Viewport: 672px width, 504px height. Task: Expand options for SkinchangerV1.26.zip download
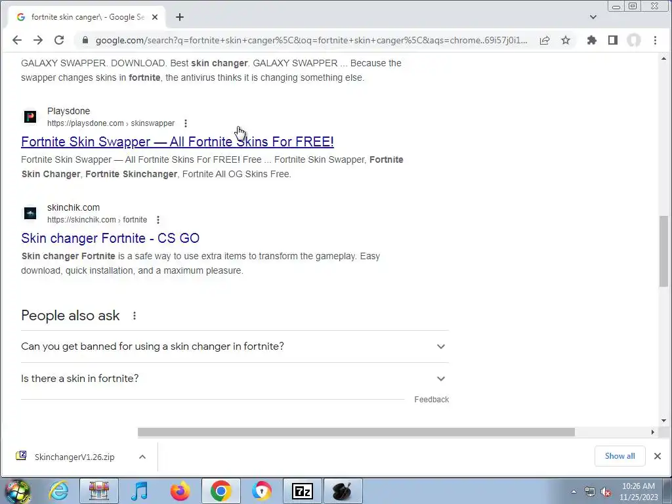(142, 457)
